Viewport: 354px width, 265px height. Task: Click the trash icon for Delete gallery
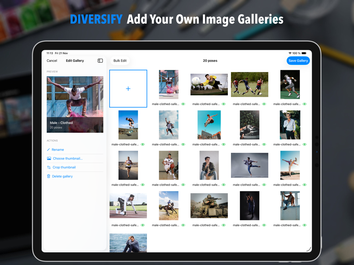(x=49, y=176)
